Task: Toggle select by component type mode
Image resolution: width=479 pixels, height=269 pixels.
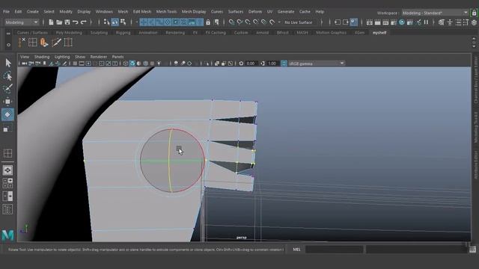Action: pos(123,22)
